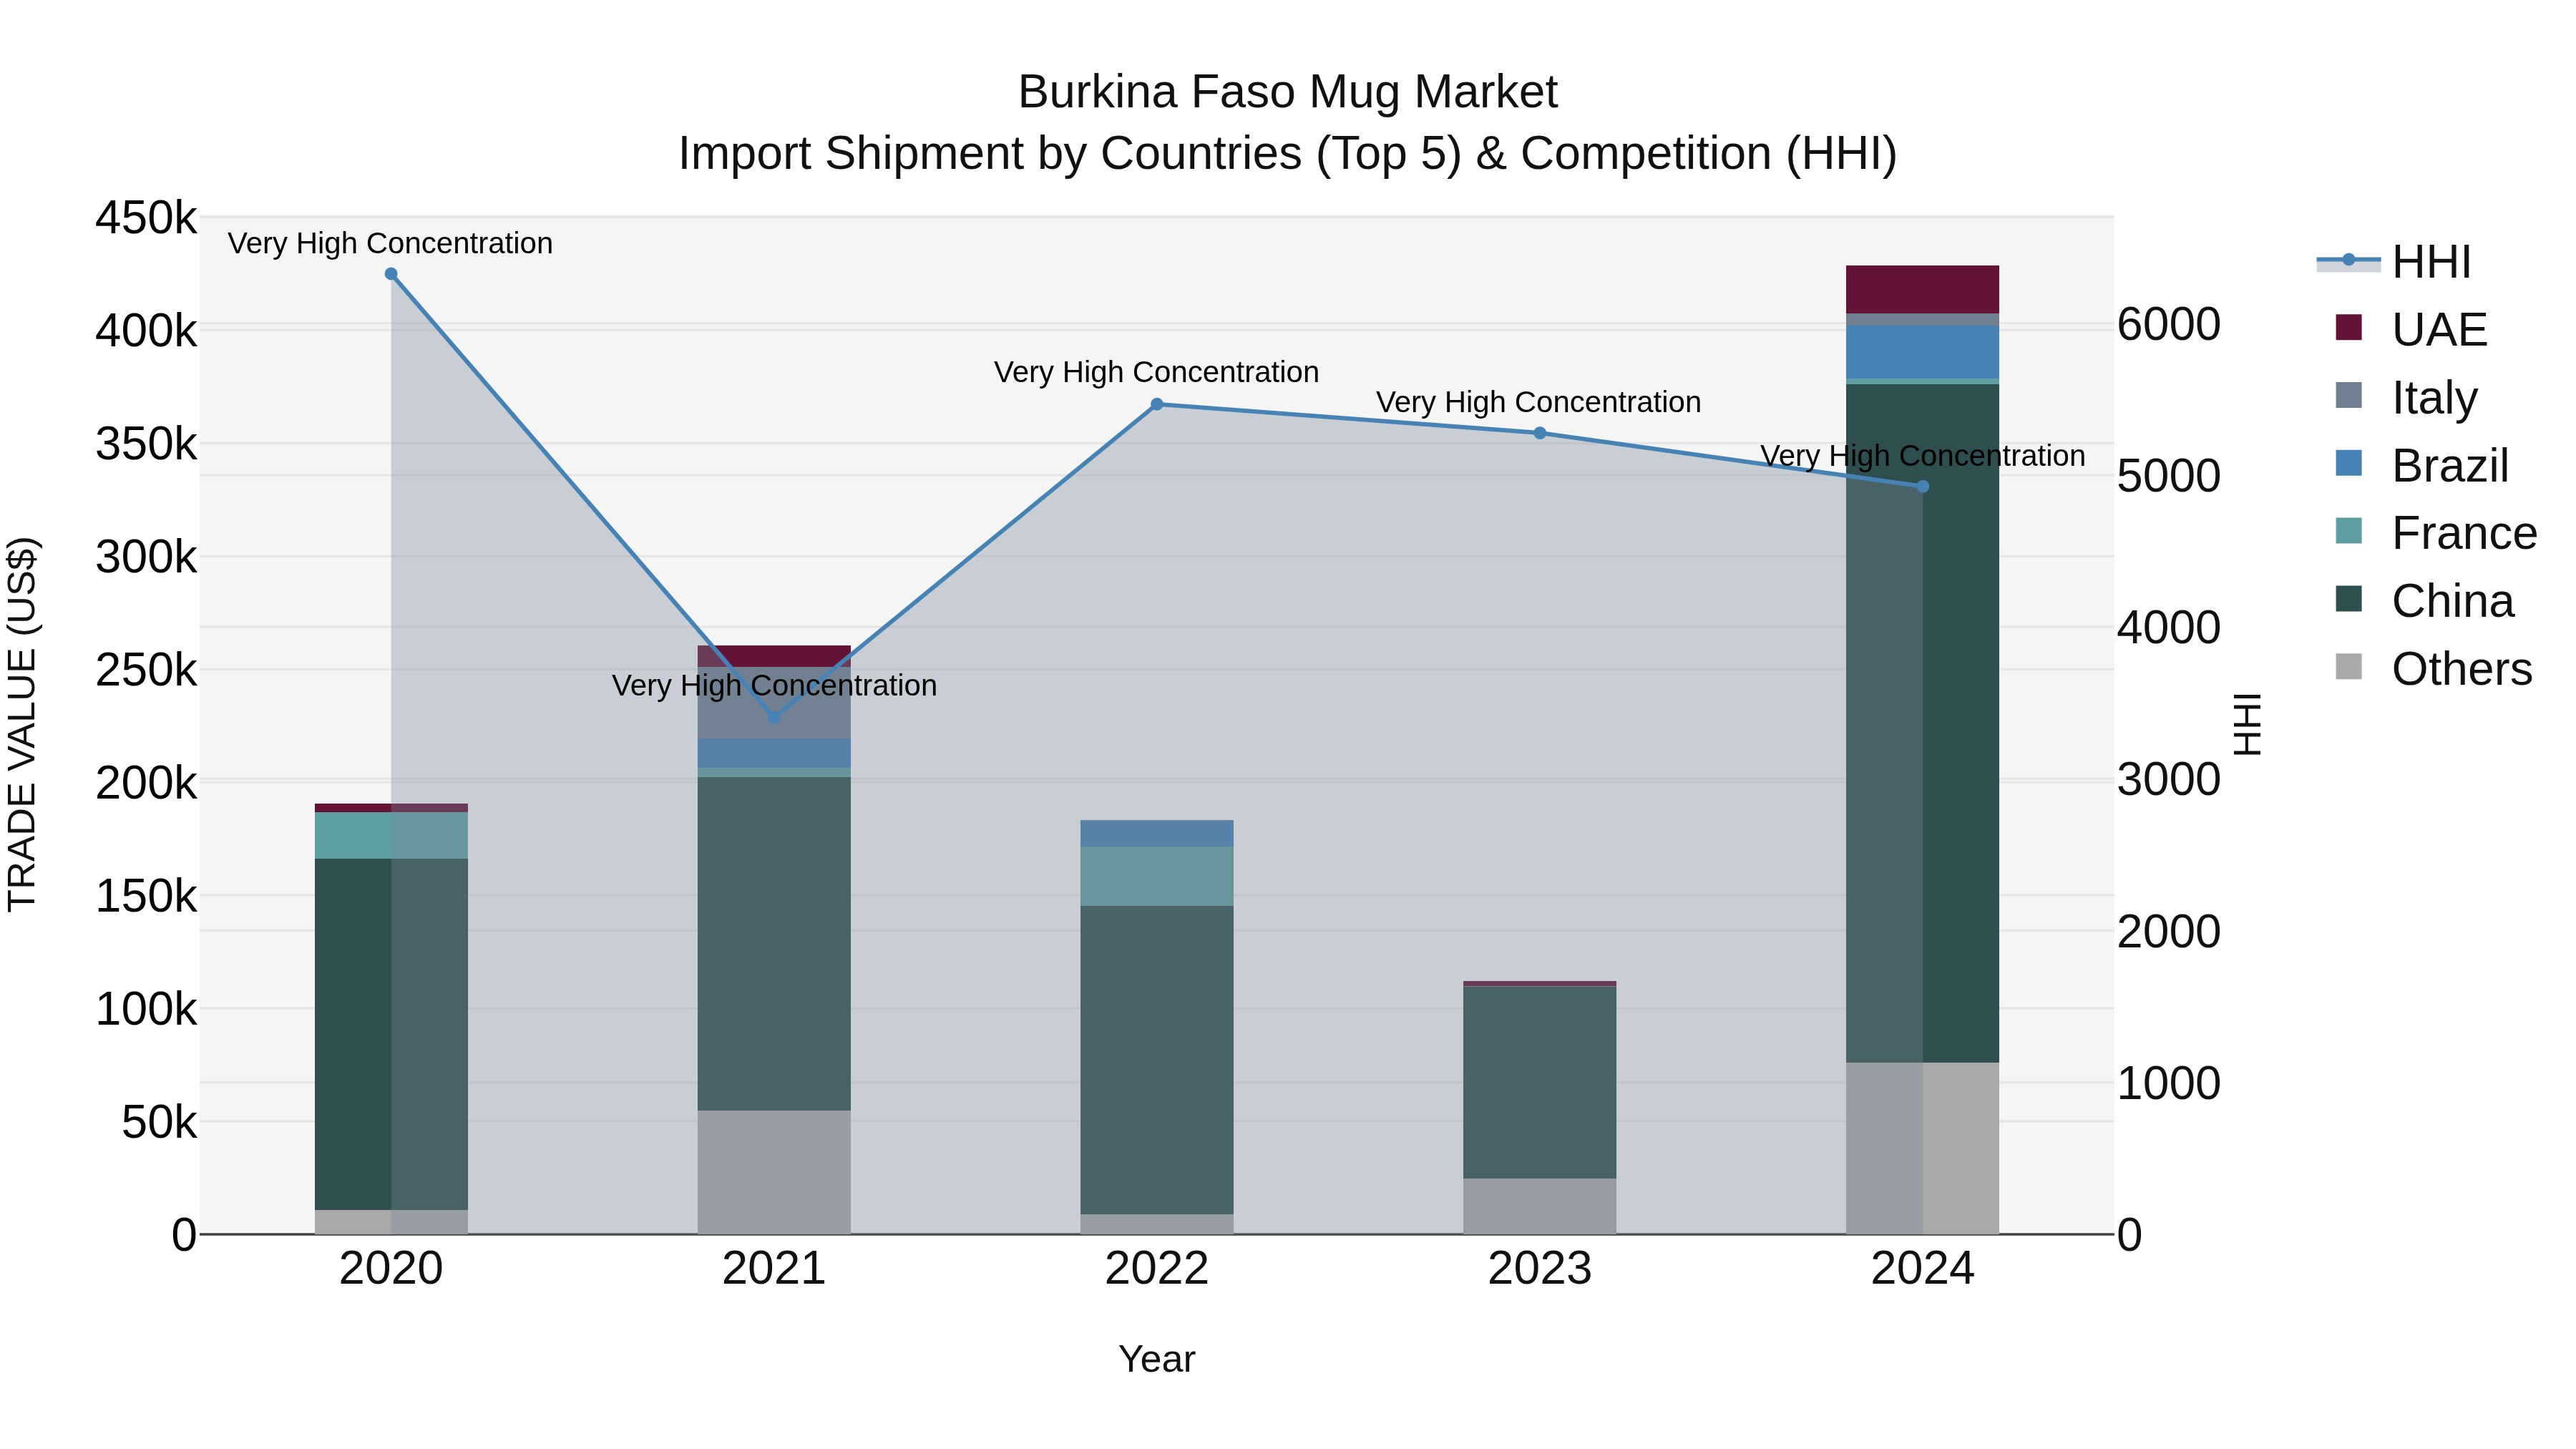Select the China segment in 2020 bar
This screenshot has width=2576, height=1449.
[391, 1034]
